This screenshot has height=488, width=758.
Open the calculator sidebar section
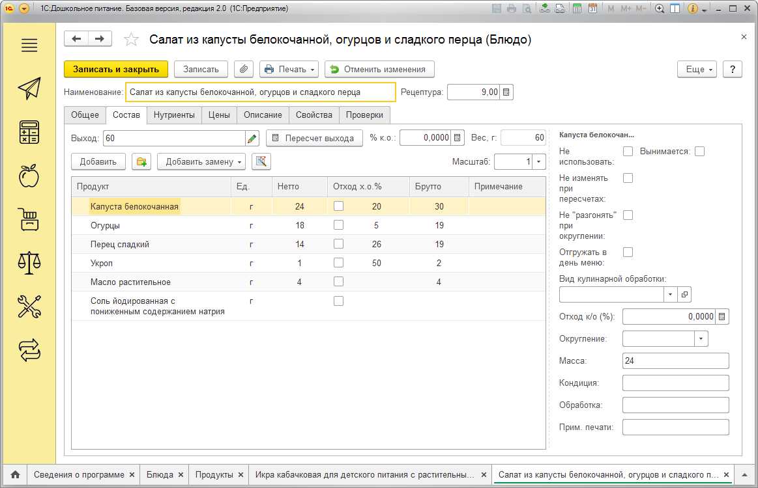[29, 132]
